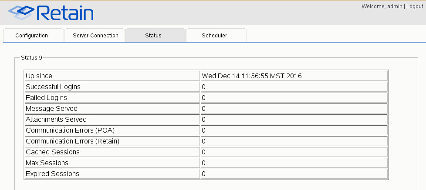Screen dimensions: 426x190
Task: Select the Attachments Served row label
Action: [x=56, y=120]
